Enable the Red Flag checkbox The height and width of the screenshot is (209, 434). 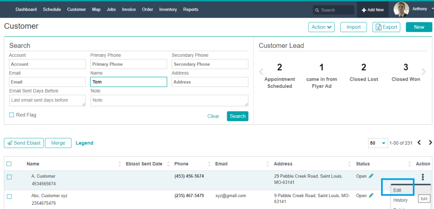[12, 115]
